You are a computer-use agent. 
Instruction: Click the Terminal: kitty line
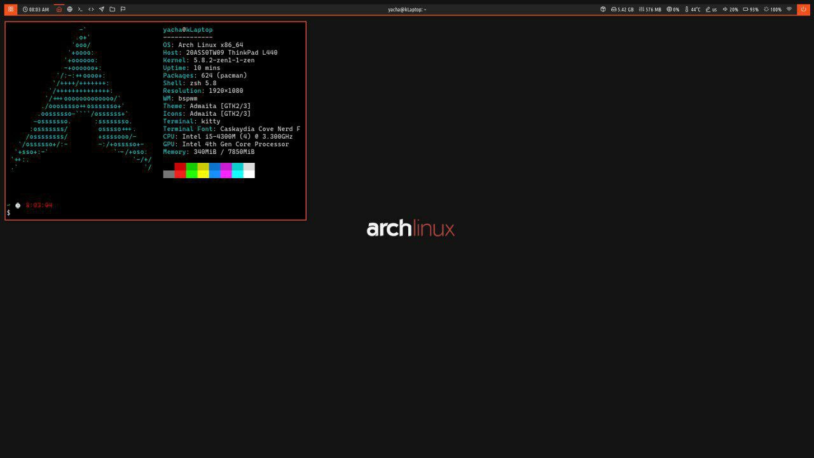tap(191, 121)
